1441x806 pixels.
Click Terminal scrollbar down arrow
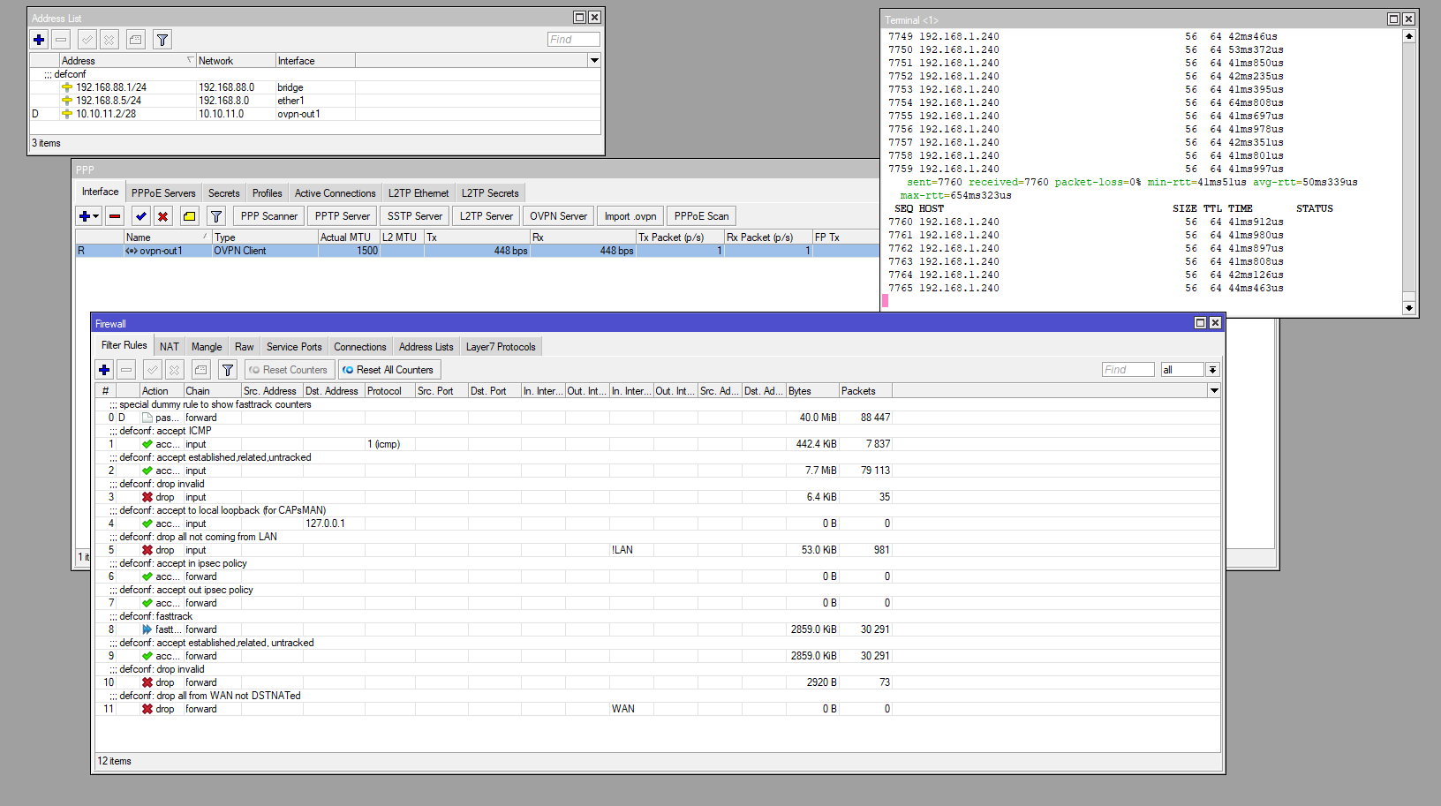pyautogui.click(x=1408, y=308)
